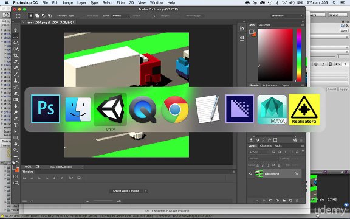The height and width of the screenshot is (219, 350).
Task: Open the Timeline panel flyout menu
Action: (234, 172)
